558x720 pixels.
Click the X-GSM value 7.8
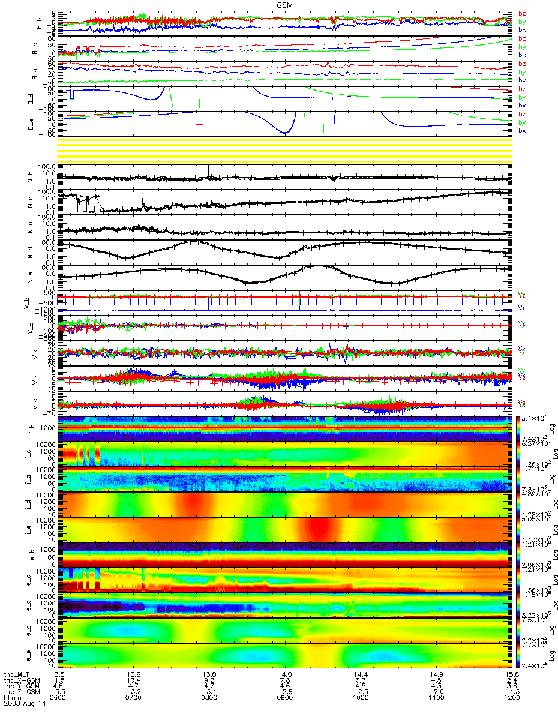pyautogui.click(x=285, y=679)
